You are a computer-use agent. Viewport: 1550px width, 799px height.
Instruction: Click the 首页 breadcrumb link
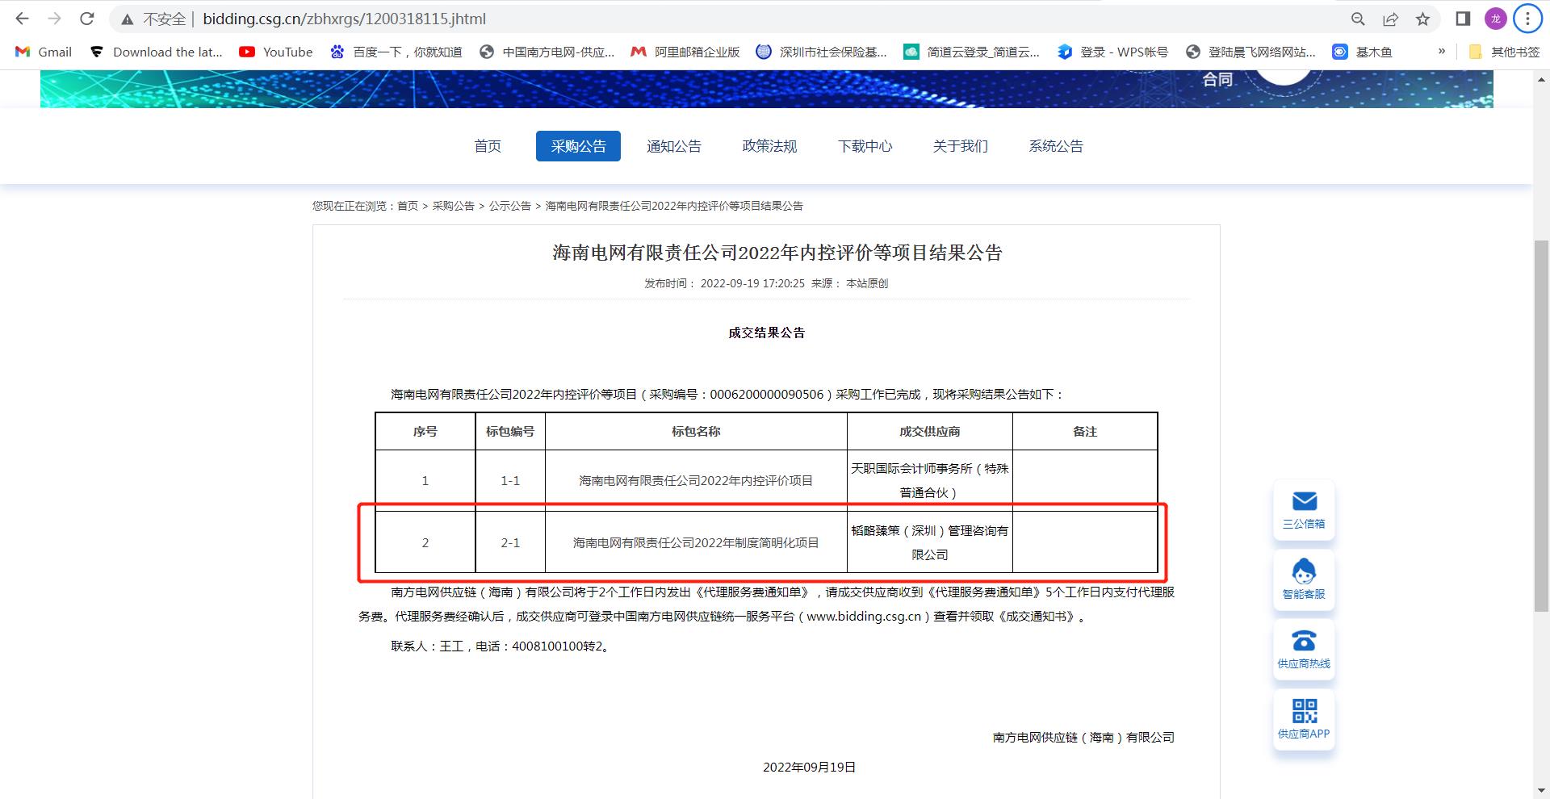pos(408,206)
